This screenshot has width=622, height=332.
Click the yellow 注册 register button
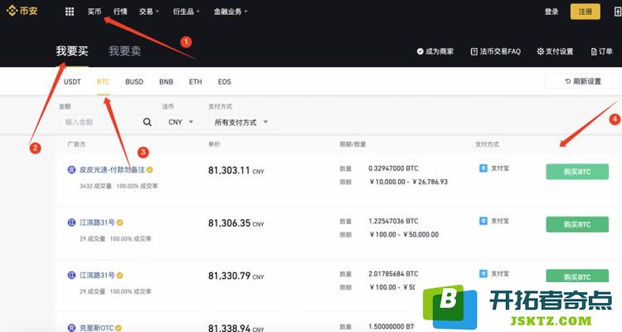(x=586, y=12)
